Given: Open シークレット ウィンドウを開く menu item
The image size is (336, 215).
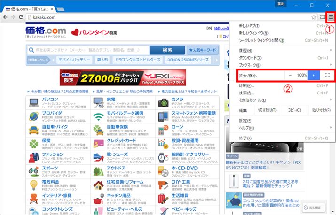Looking at the screenshot, I should click(x=282, y=40).
